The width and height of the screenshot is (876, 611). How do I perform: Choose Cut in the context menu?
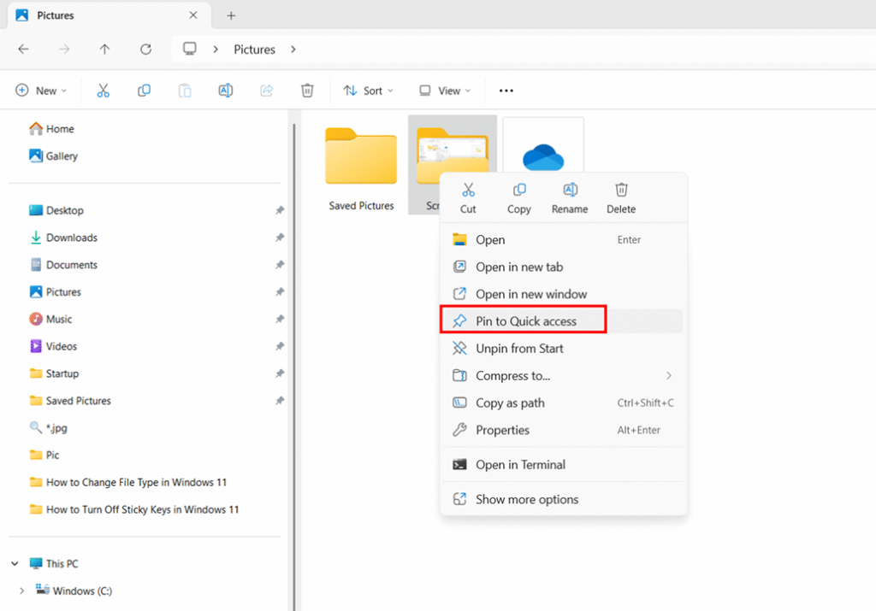468,198
